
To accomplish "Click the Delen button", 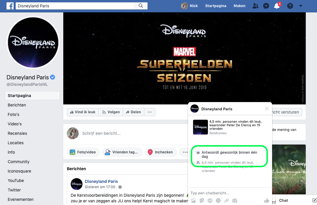I will pos(133,112).
